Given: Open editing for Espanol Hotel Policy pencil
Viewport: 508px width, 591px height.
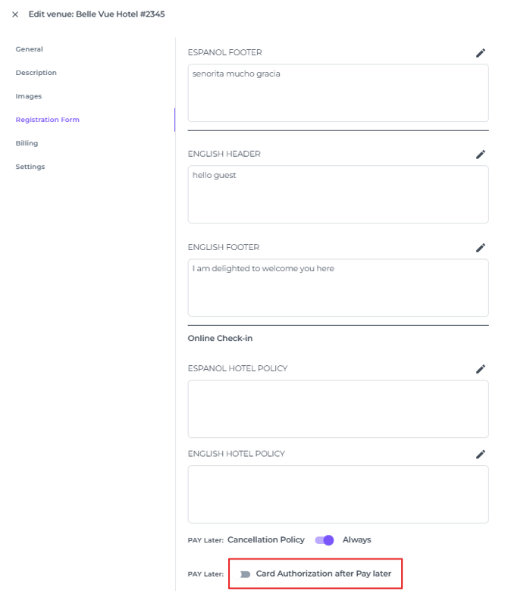Looking at the screenshot, I should tap(480, 369).
